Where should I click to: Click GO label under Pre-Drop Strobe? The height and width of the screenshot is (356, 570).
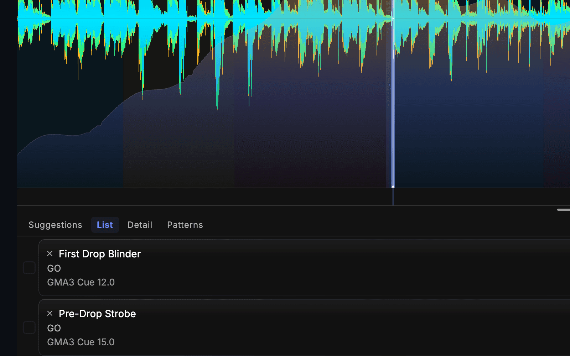click(54, 328)
